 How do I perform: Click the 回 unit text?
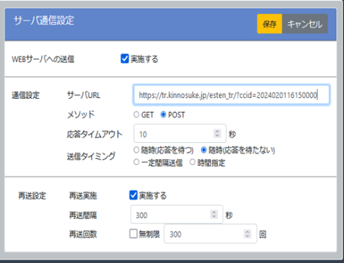(x=262, y=234)
